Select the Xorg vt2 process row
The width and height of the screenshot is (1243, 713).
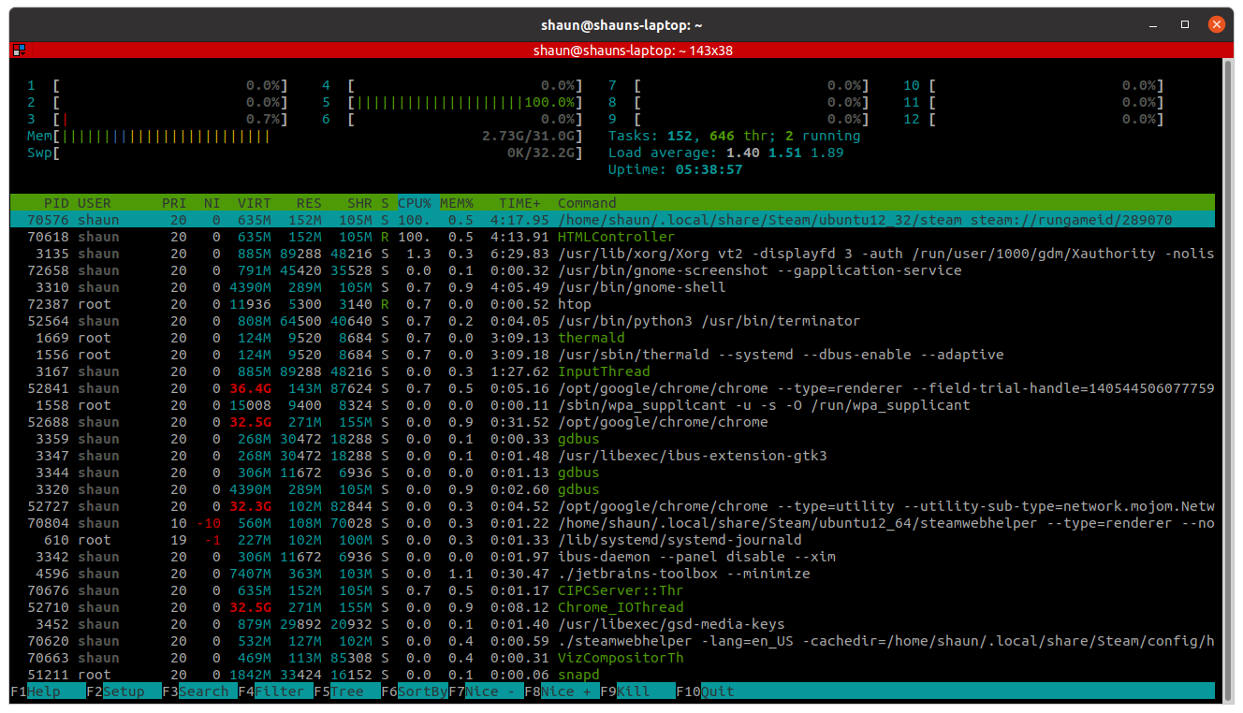coord(612,254)
